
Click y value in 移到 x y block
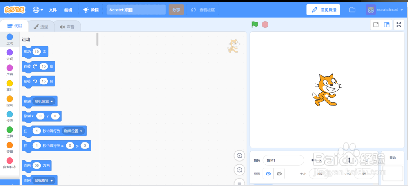pos(55,116)
